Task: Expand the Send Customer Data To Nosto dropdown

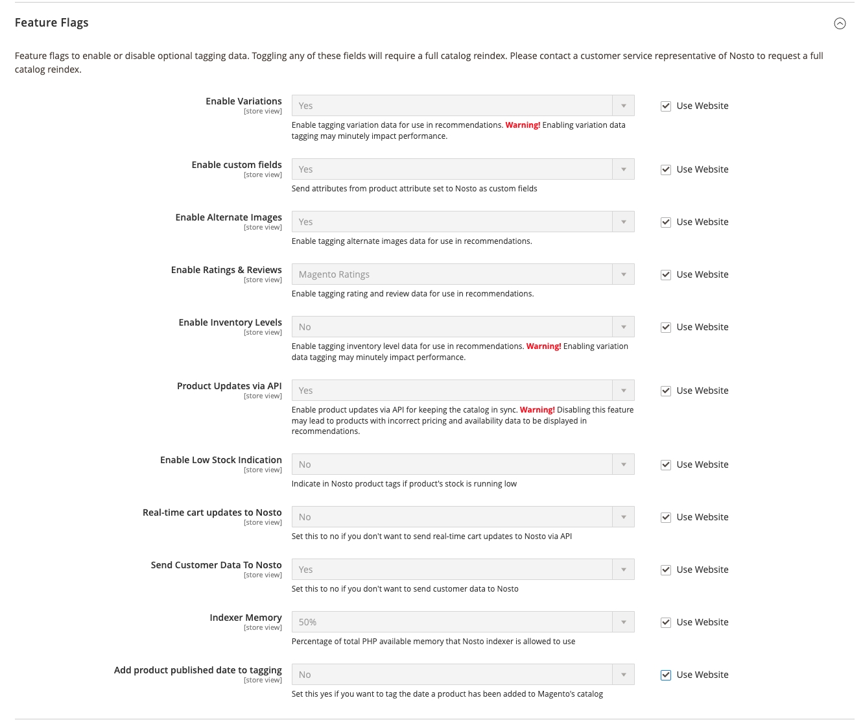Action: [x=462, y=570]
